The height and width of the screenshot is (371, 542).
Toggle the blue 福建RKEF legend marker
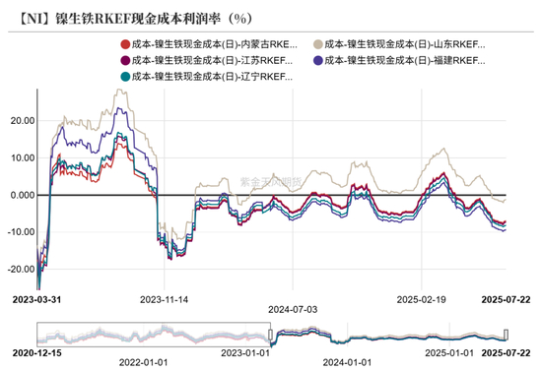(x=318, y=61)
